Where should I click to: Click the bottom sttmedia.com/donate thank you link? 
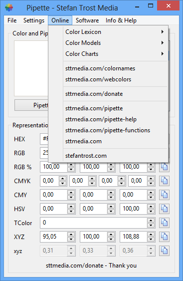[x=91, y=266]
